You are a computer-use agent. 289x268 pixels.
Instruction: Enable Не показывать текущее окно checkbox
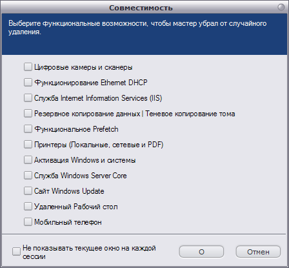pyautogui.click(x=16, y=252)
